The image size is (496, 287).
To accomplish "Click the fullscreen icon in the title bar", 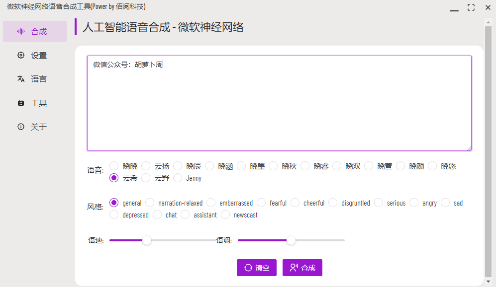I will (x=470, y=7).
